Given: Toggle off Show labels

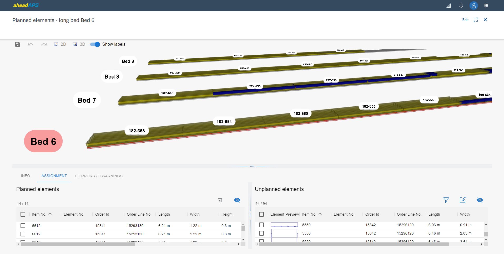Looking at the screenshot, I should point(94,44).
